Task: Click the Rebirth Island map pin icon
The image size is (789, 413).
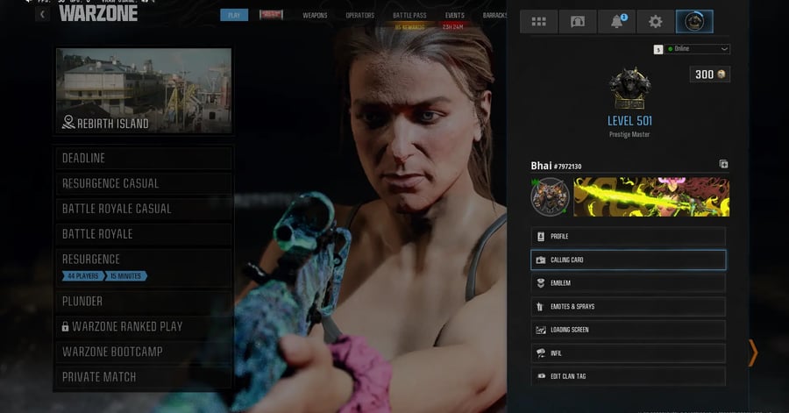Action: [x=68, y=122]
